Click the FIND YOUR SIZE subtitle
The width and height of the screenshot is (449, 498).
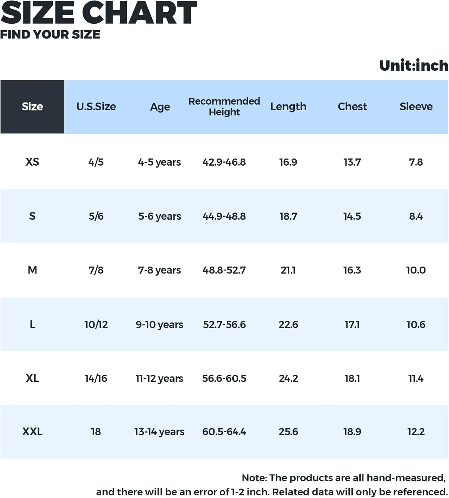50,35
